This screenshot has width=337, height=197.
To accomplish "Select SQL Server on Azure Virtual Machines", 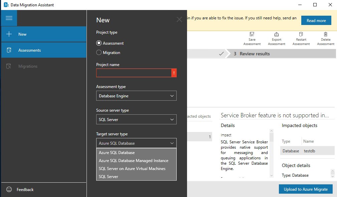I will pos(132,169).
